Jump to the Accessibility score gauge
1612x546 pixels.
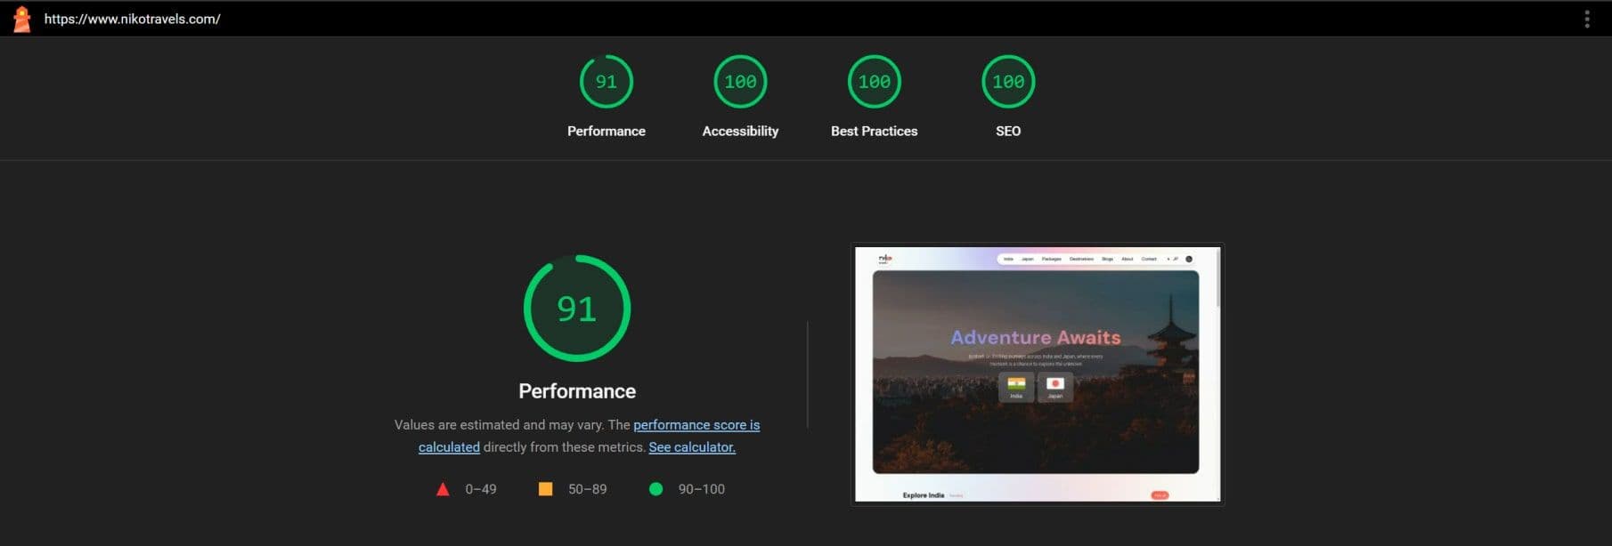pos(740,82)
